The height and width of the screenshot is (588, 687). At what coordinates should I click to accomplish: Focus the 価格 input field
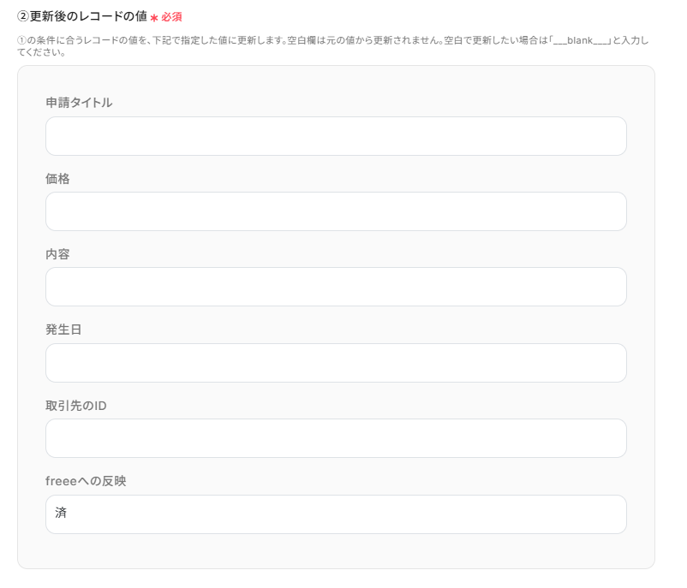(x=336, y=211)
